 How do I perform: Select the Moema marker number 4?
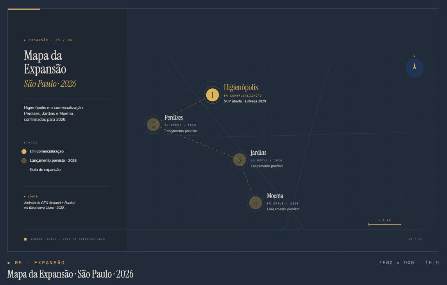pyautogui.click(x=256, y=203)
